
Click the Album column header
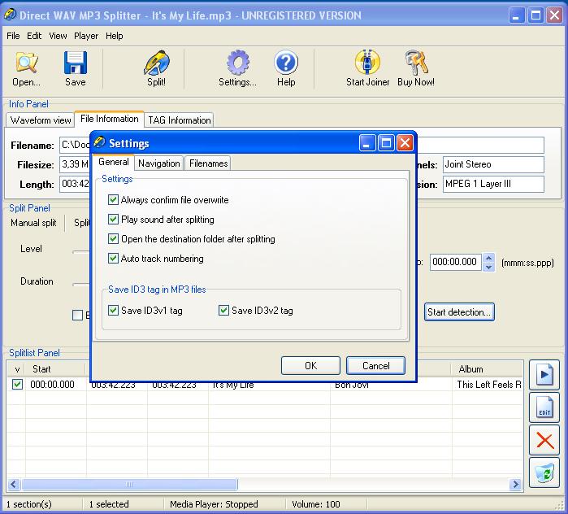coord(488,369)
